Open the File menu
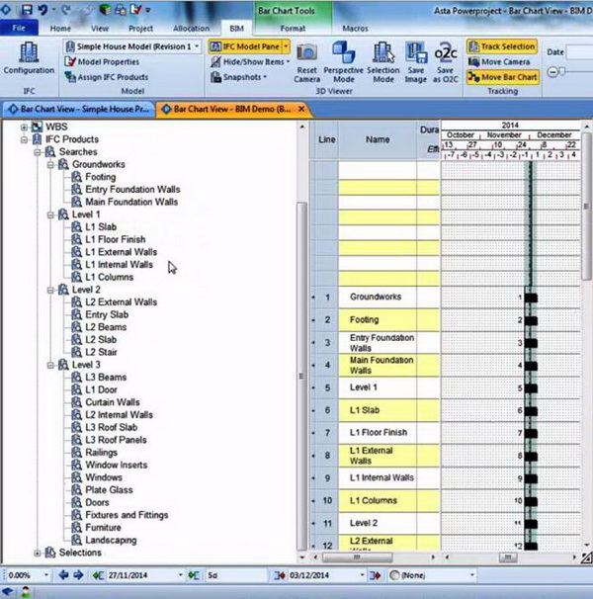Viewport: 593px width, 599px height. (x=19, y=29)
